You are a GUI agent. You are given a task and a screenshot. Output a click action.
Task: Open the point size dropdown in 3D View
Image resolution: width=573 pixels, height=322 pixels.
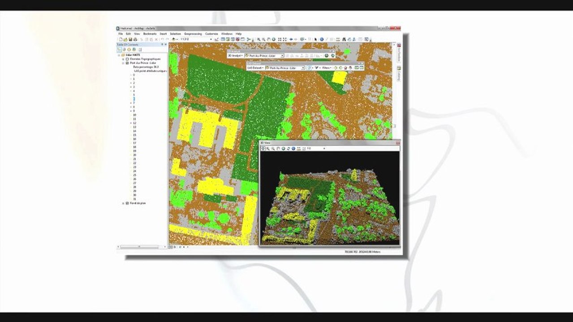324,148
